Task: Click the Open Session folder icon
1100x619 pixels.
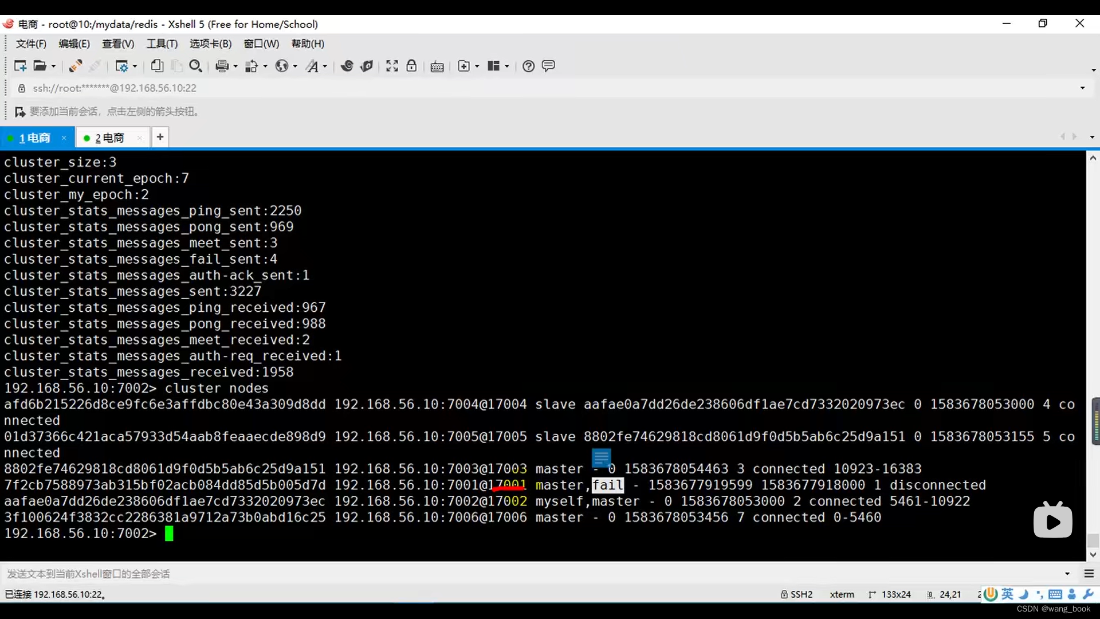Action: point(40,66)
